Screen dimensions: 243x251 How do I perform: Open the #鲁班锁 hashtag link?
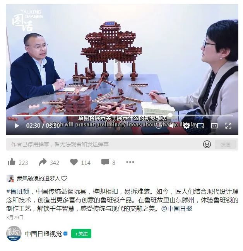(18, 191)
